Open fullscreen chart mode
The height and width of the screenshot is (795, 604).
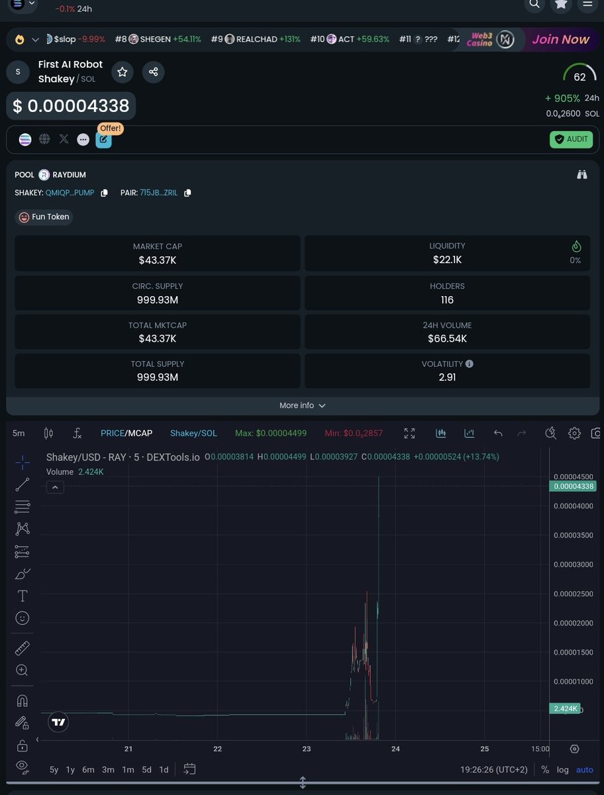[x=409, y=433]
